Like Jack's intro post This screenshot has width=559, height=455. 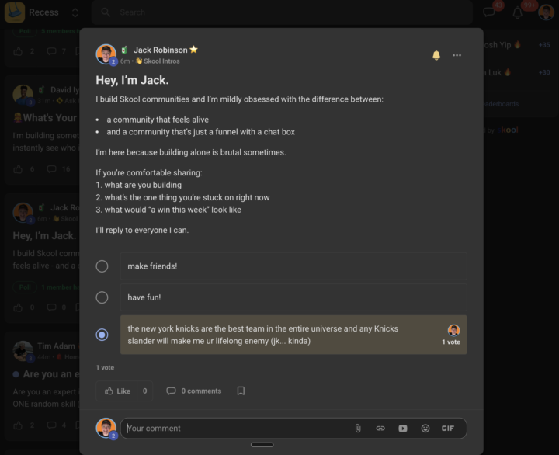coord(117,391)
